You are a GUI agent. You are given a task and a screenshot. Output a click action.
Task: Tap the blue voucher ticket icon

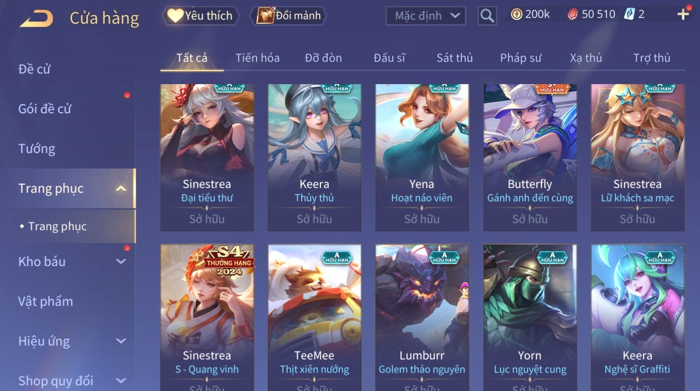coord(629,14)
